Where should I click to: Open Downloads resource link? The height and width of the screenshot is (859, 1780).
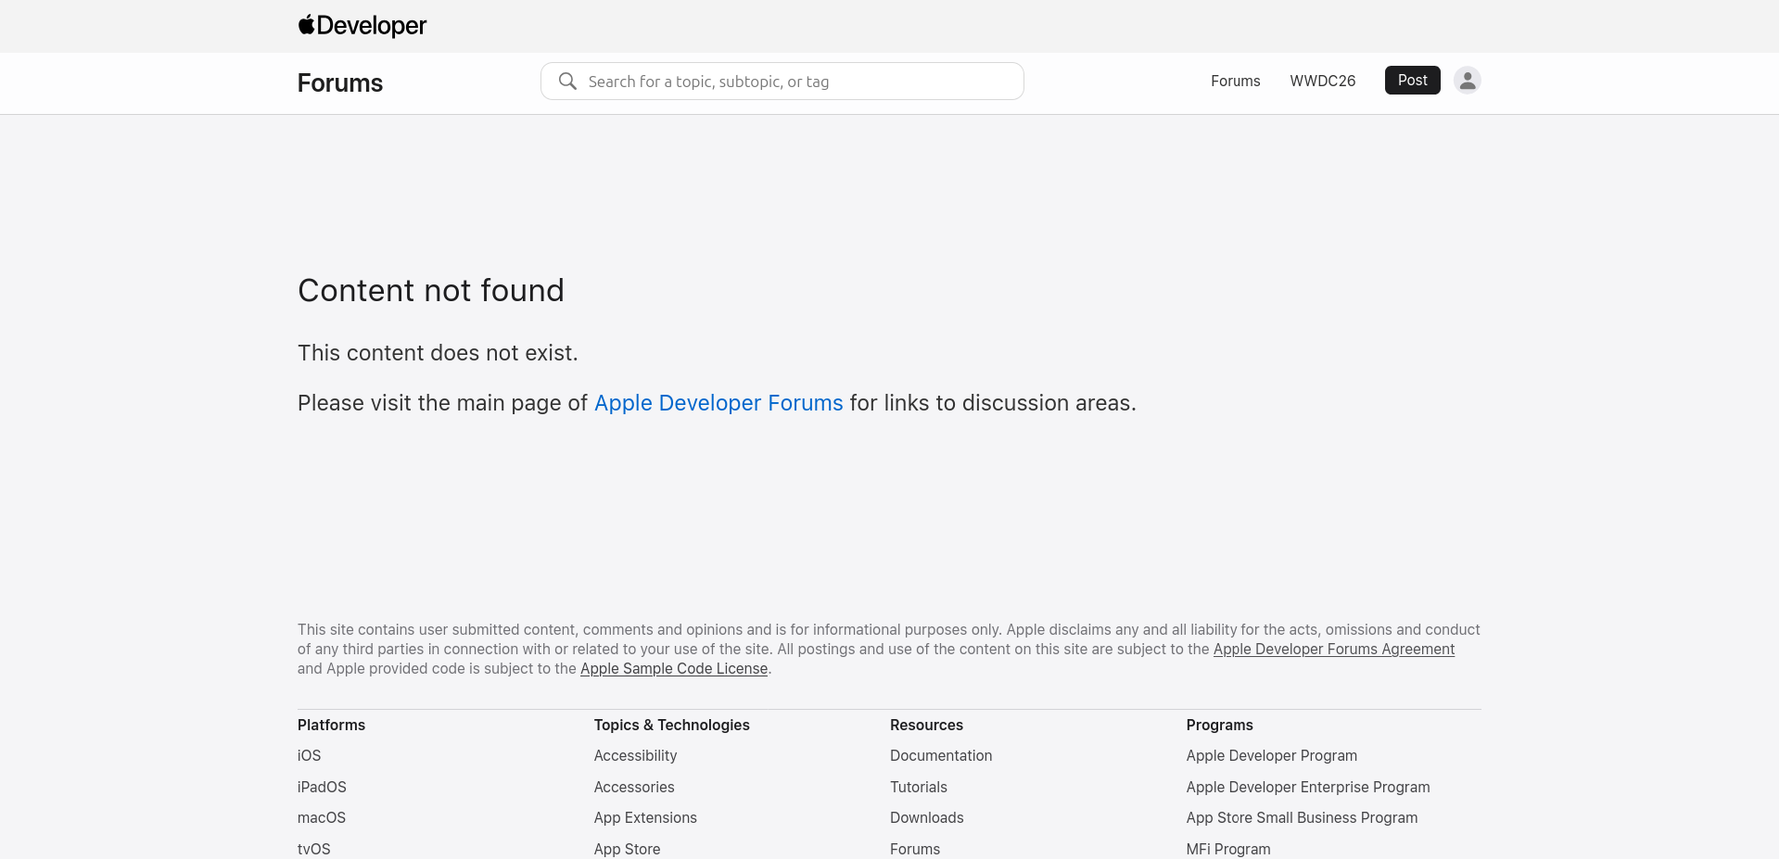(927, 818)
